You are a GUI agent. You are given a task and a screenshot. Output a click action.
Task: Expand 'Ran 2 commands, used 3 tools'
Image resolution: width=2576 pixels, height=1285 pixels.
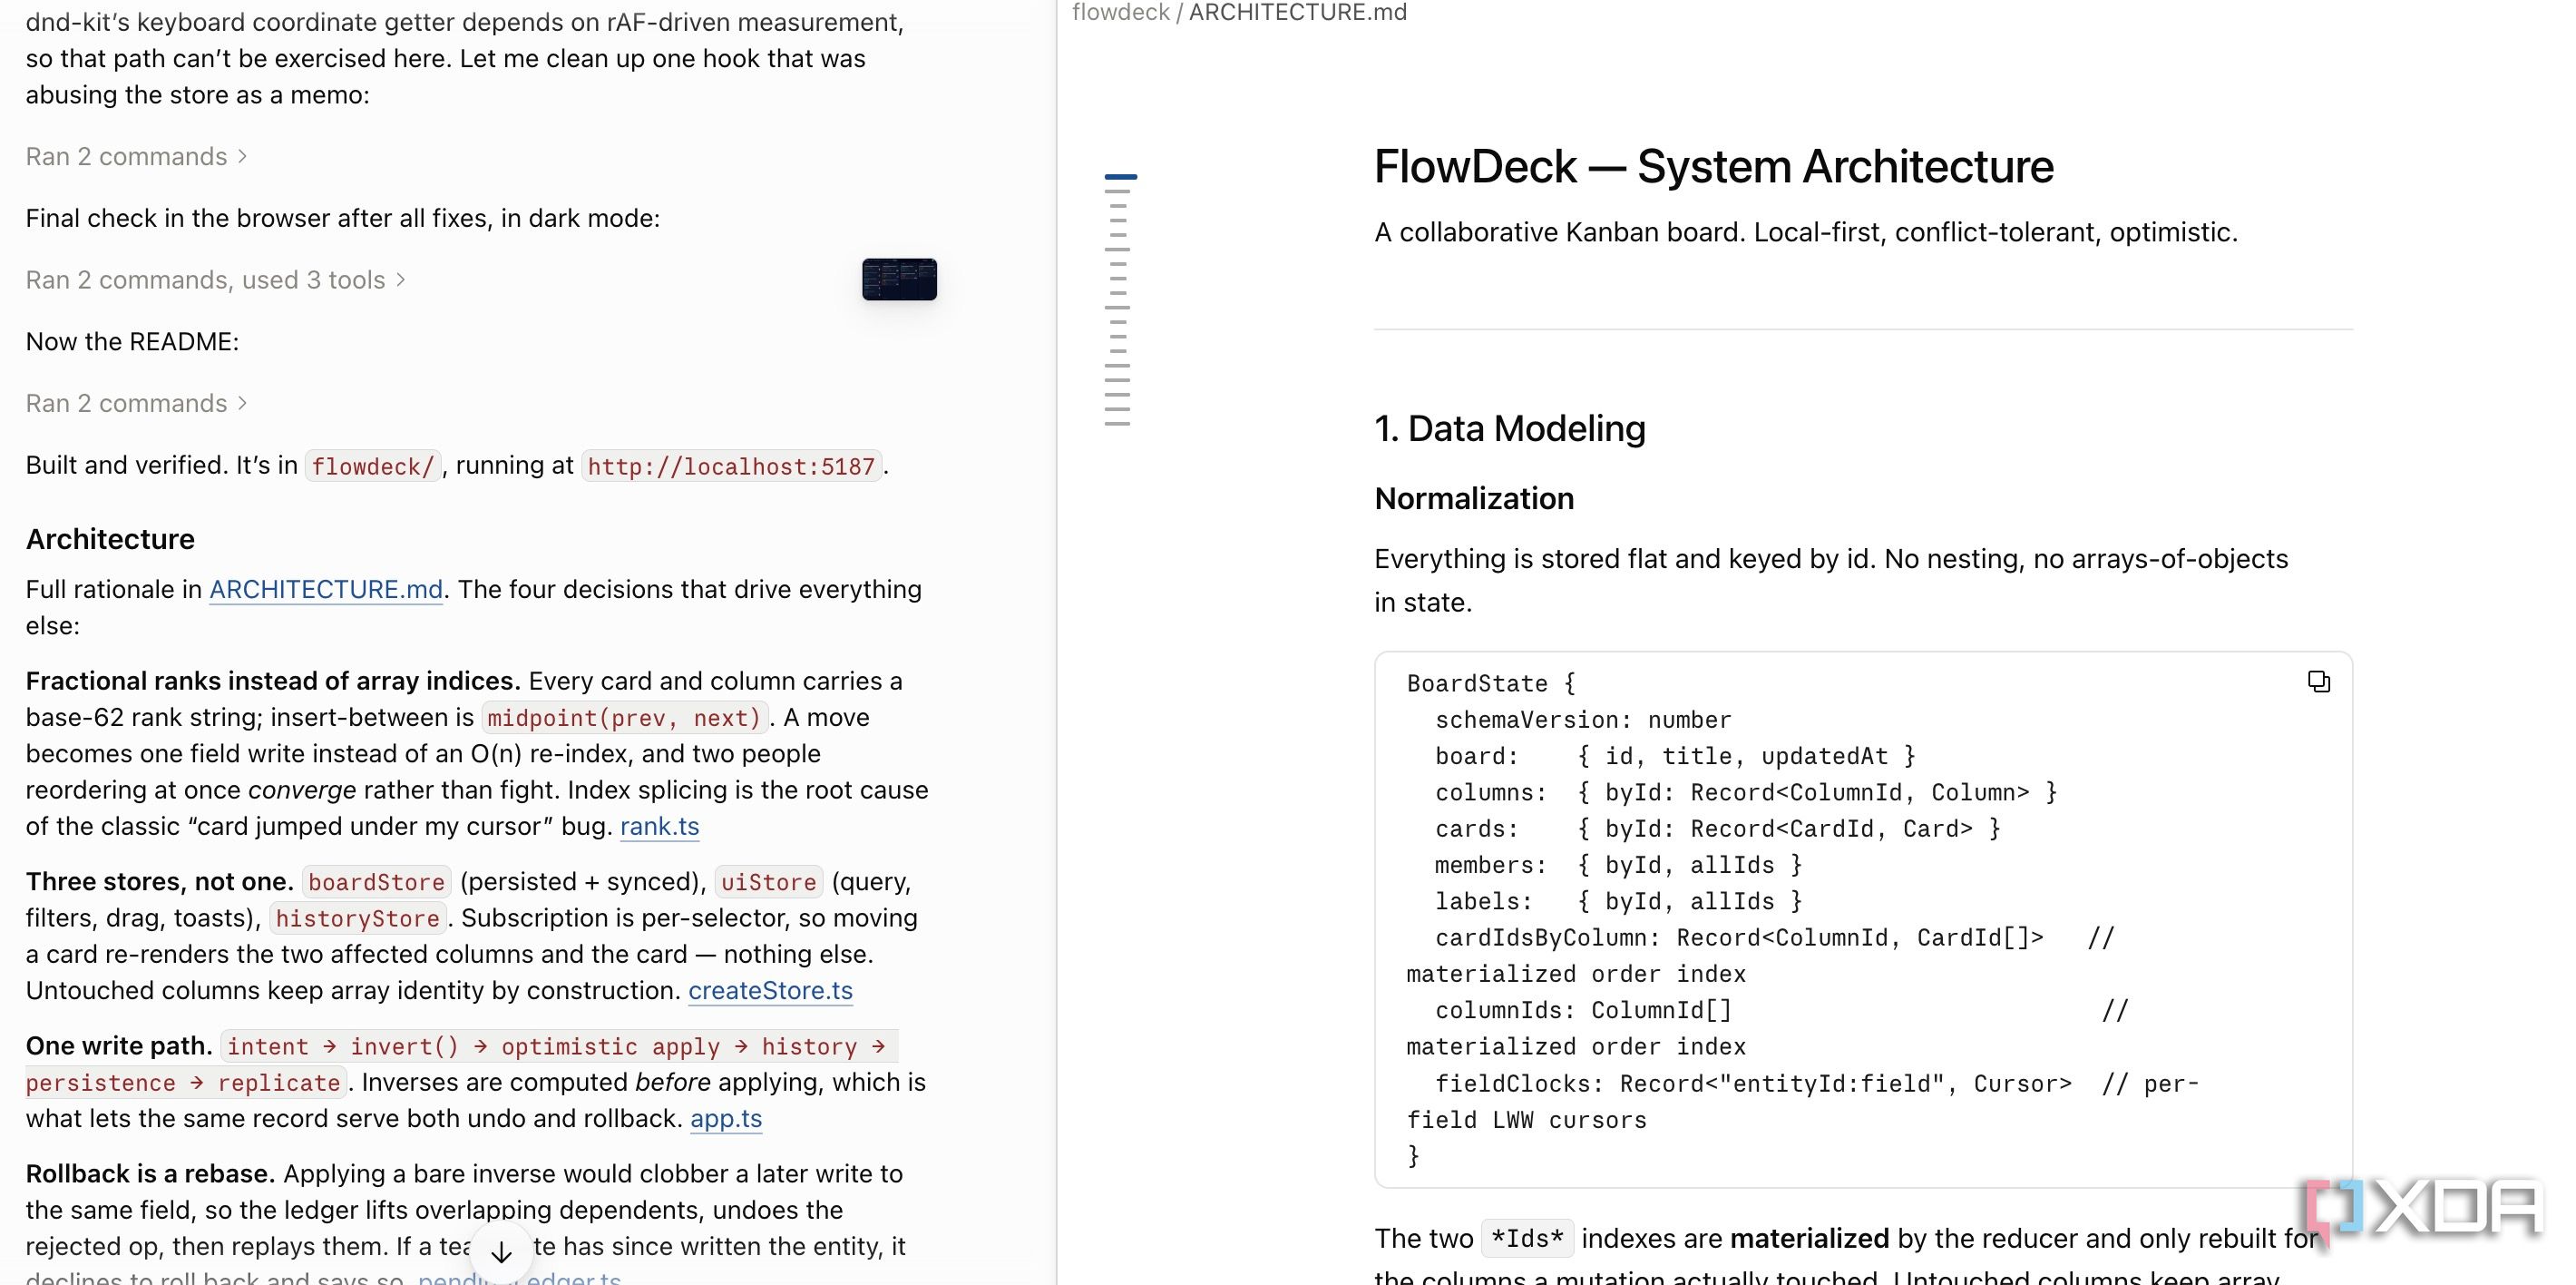[x=215, y=280]
